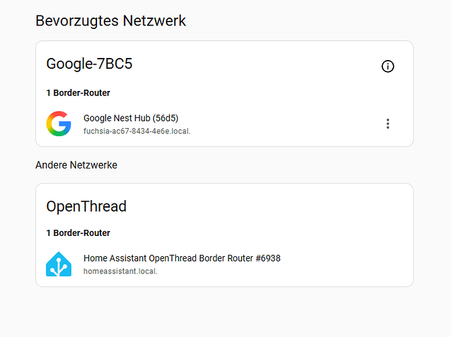Click the Andere Netzwerke section heading
451x337 pixels.
pyautogui.click(x=76, y=165)
